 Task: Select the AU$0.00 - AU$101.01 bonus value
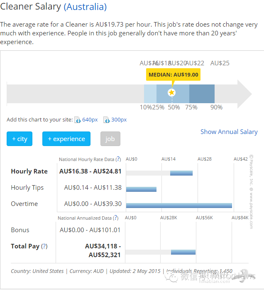click(90, 230)
